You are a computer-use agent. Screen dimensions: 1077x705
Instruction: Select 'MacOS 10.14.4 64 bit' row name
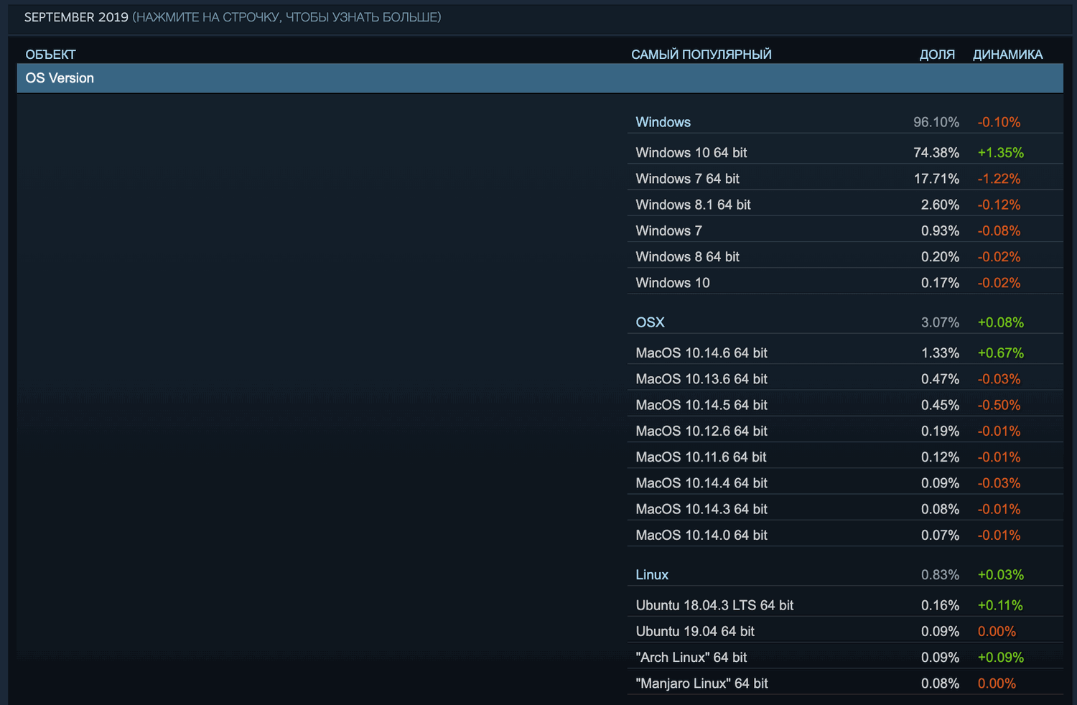pos(701,483)
